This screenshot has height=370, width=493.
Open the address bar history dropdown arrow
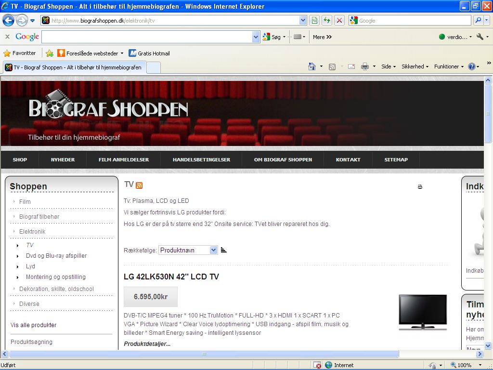pyautogui.click(x=303, y=21)
